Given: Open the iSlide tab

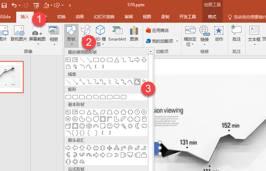Looking at the screenshot, I should (5, 17).
